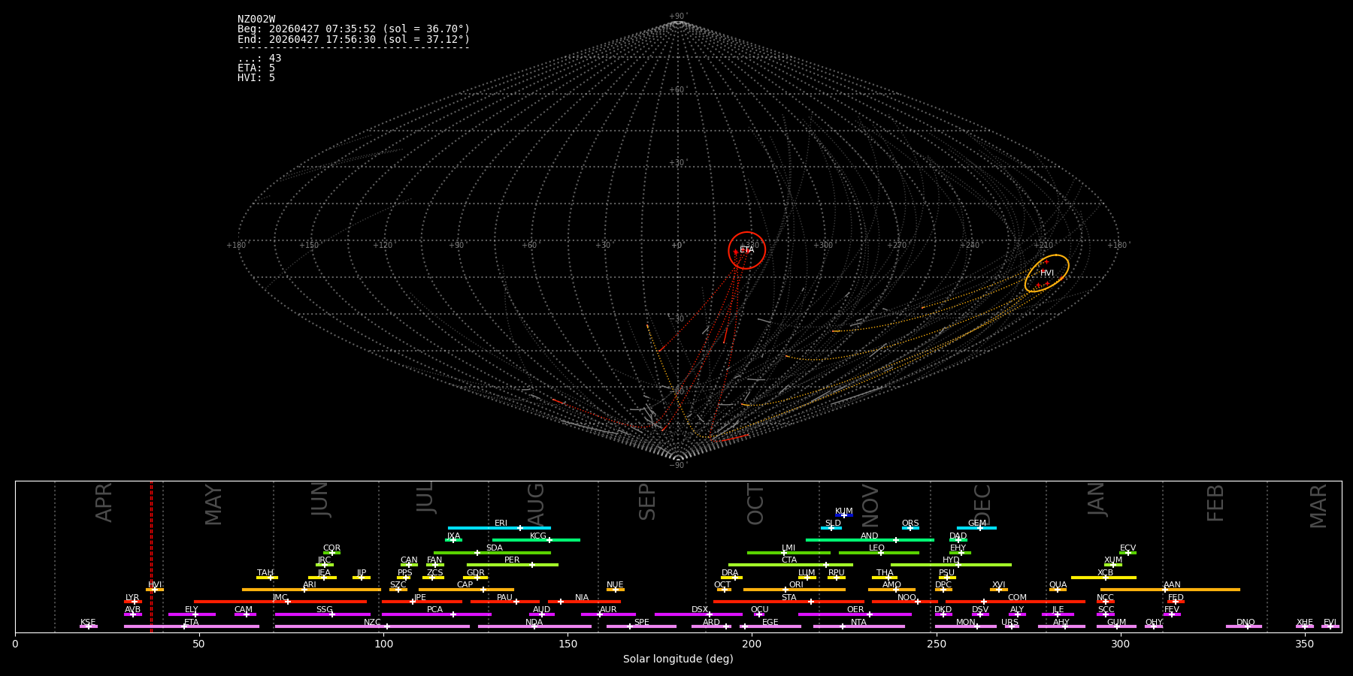Click the COM shower label
This screenshot has height=676, width=1353.
[1017, 598]
